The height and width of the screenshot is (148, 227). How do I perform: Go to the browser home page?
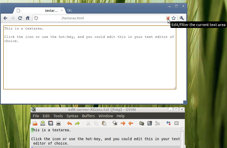(28, 18)
